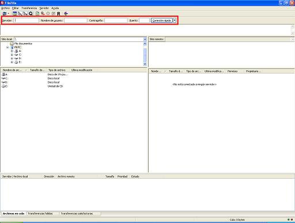The width and height of the screenshot is (295, 223).
Task: Open the Sitio remoto path dropdown
Action: (293, 39)
